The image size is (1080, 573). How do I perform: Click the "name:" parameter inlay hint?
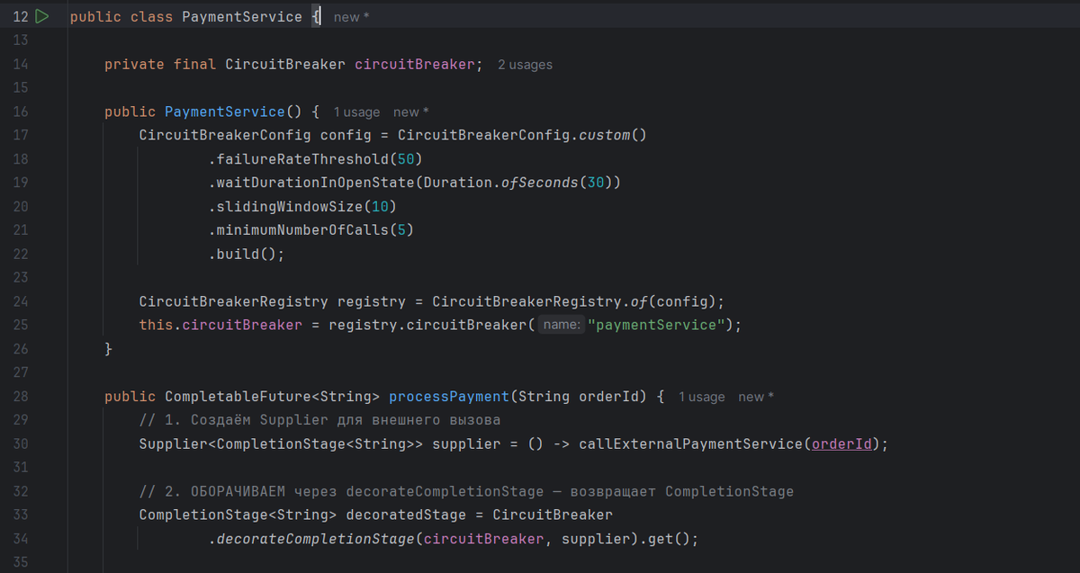click(561, 325)
